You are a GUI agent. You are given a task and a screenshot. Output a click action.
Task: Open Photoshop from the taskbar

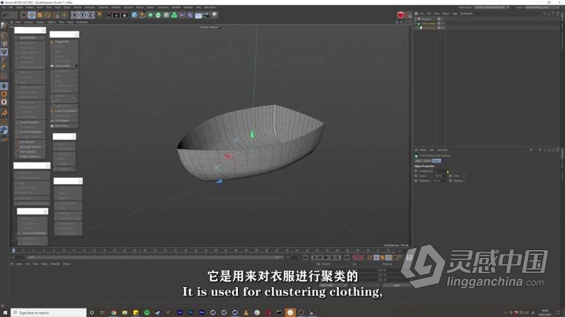(191, 312)
